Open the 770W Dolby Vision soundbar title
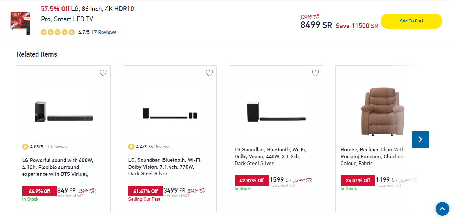 click(x=165, y=167)
